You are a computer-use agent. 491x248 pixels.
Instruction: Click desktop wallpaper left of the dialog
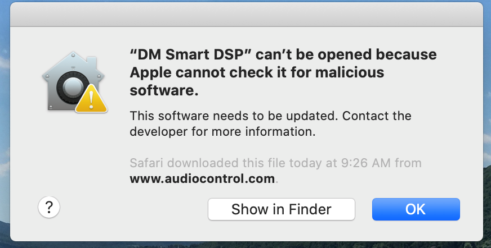pyautogui.click(x=5, y=125)
